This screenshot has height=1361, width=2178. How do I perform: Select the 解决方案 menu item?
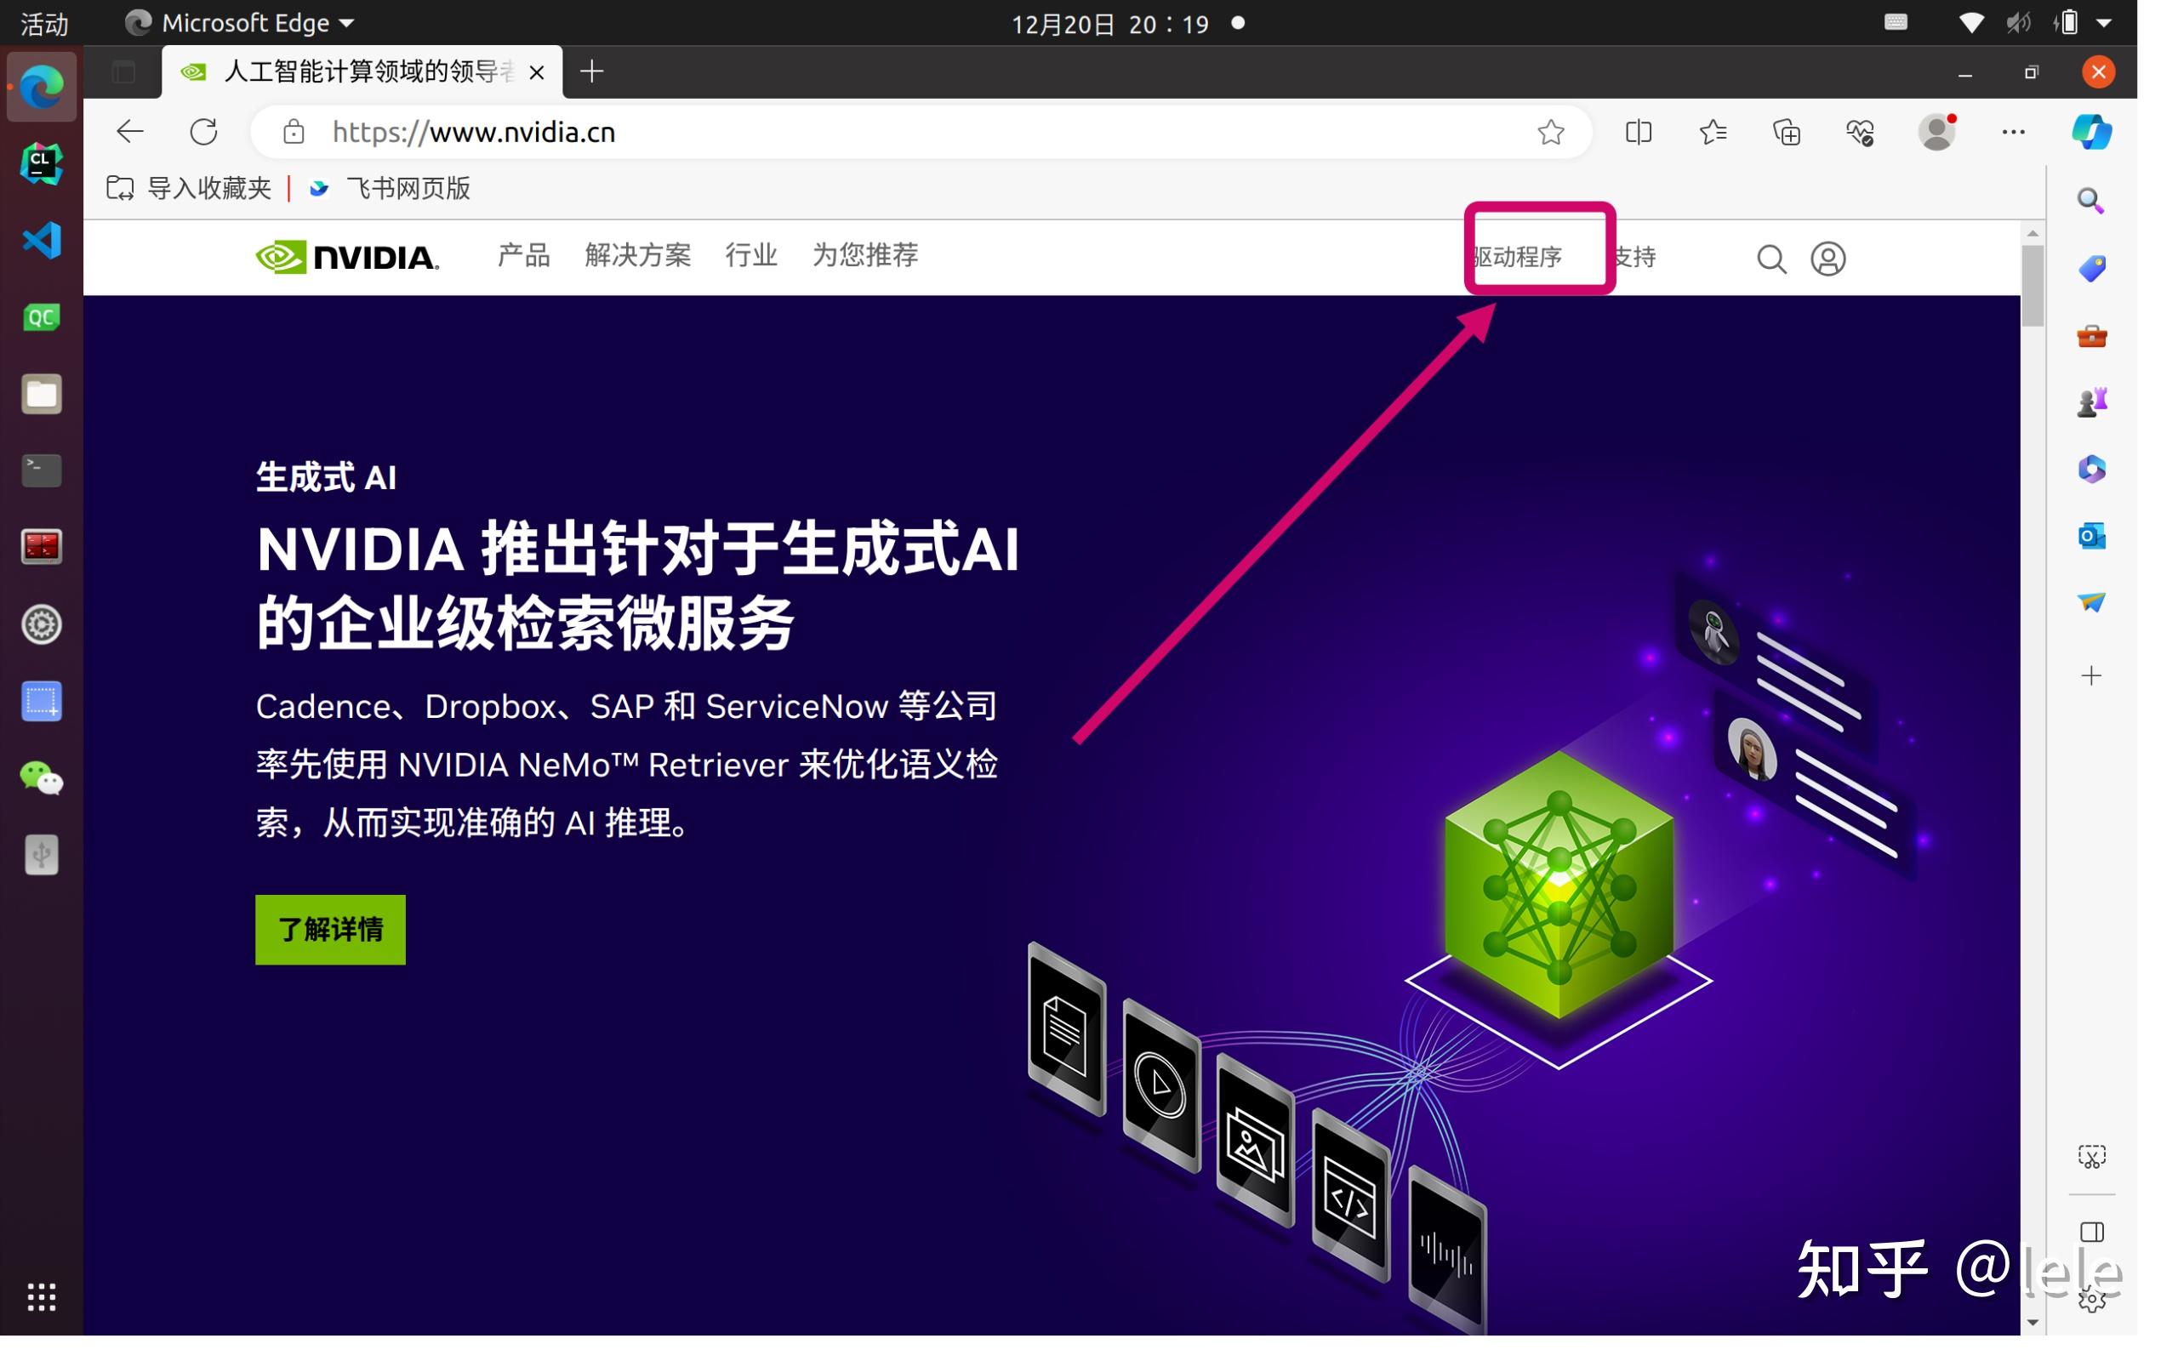click(x=637, y=257)
